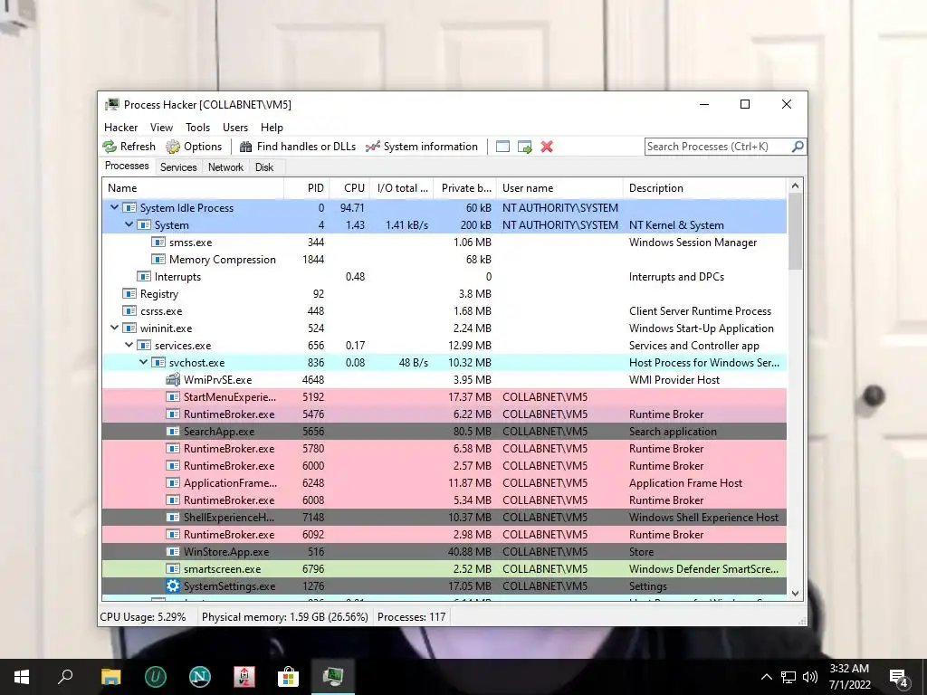The width and height of the screenshot is (927, 695).
Task: Open the Users menu
Action: click(x=235, y=127)
